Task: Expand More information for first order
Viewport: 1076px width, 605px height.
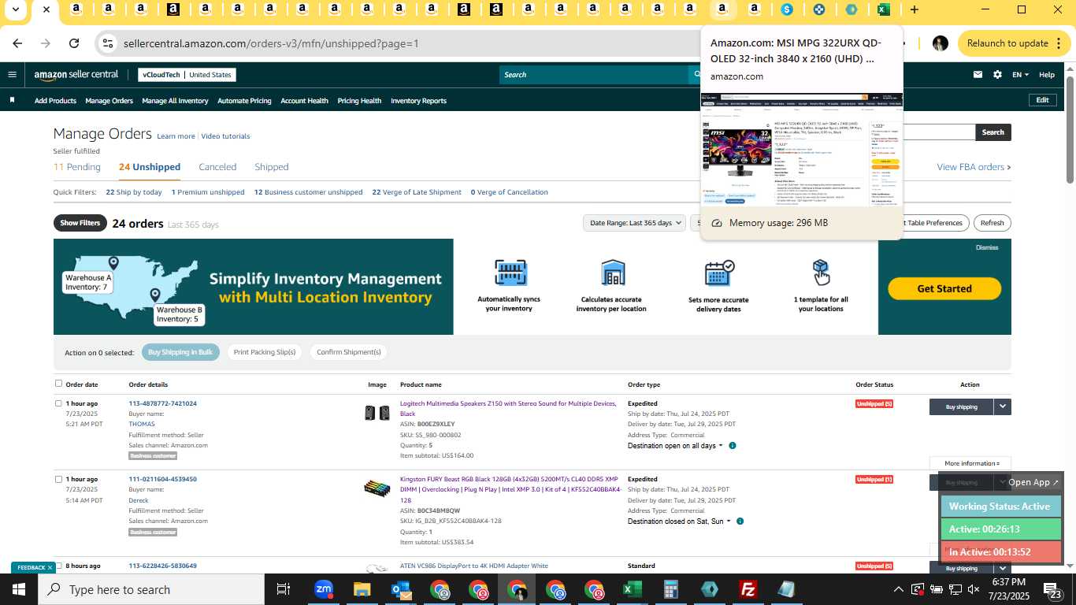Action: coord(971,463)
